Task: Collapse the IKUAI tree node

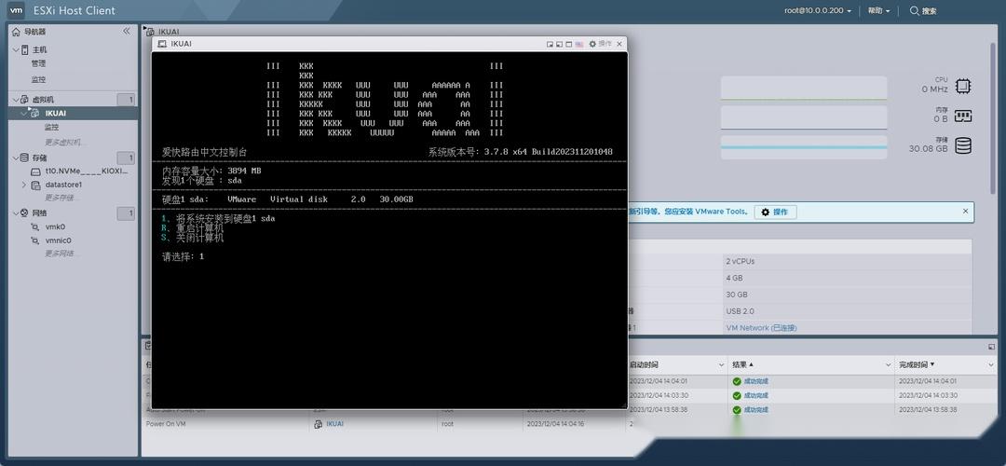Action: click(24, 113)
